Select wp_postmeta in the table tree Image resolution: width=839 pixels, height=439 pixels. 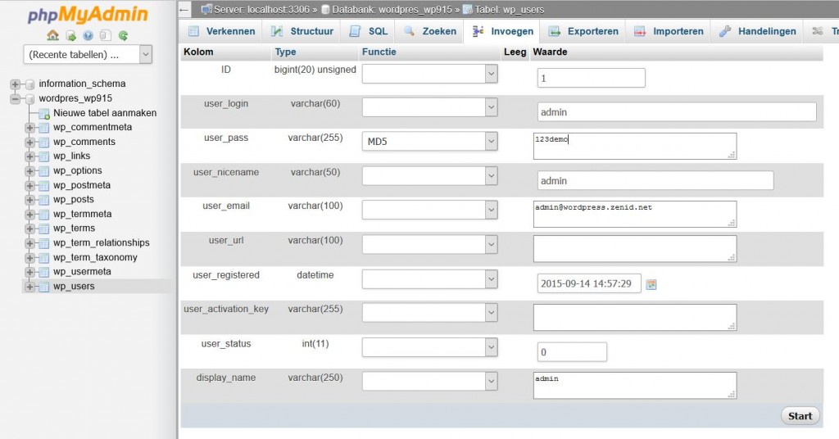point(82,185)
